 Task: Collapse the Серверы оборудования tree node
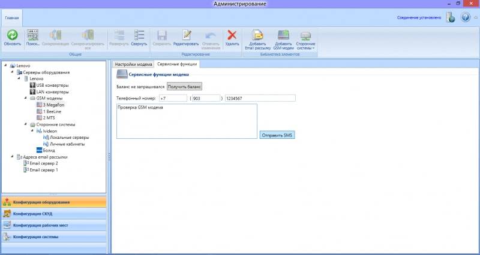tap(12, 72)
